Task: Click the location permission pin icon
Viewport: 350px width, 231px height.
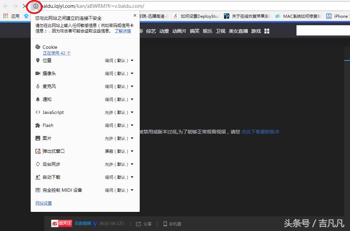Action: pyautogui.click(x=38, y=60)
